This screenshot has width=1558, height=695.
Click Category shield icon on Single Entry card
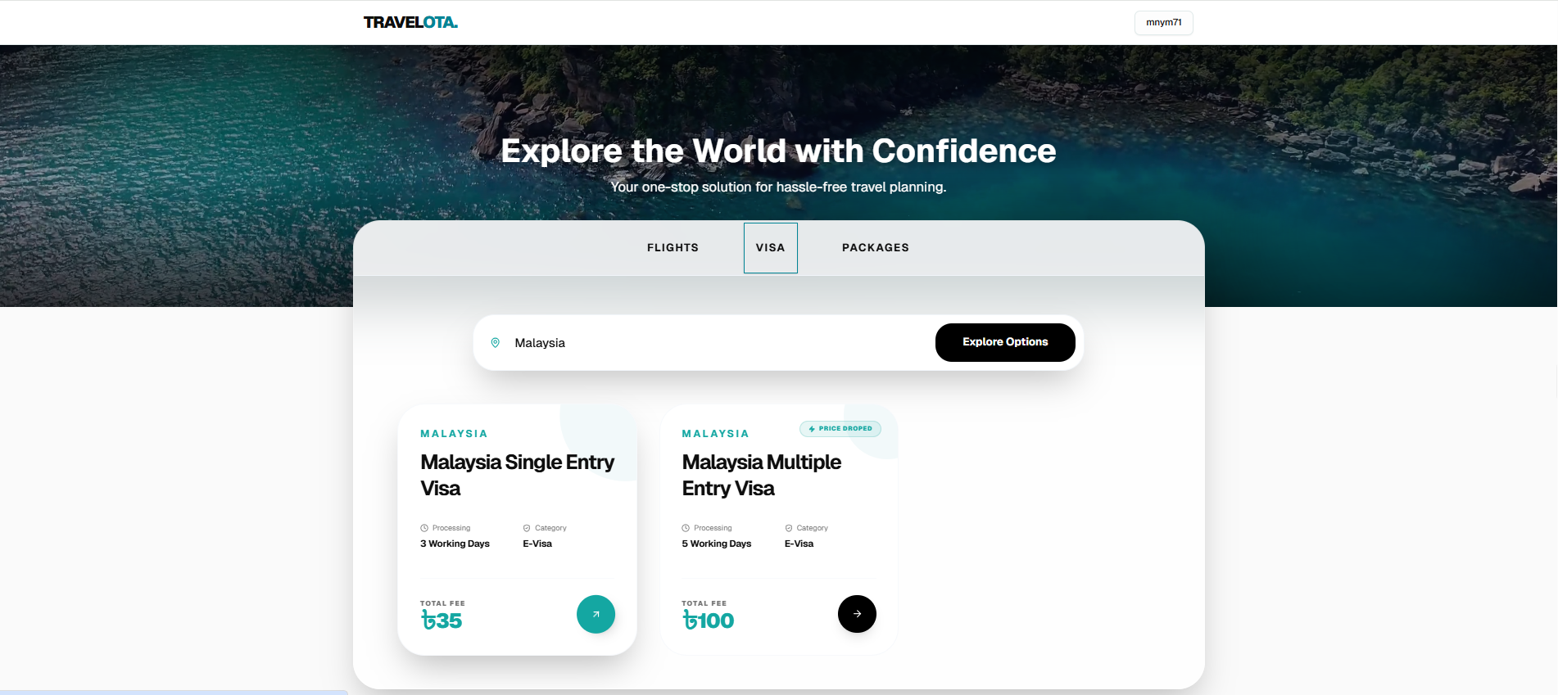pyautogui.click(x=527, y=528)
